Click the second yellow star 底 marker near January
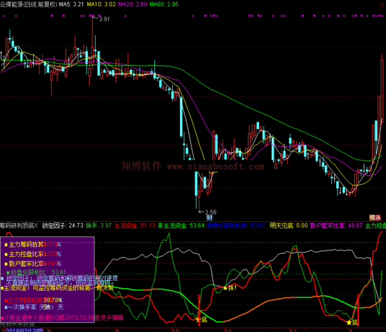The height and width of the screenshot is (332, 386). (351, 322)
